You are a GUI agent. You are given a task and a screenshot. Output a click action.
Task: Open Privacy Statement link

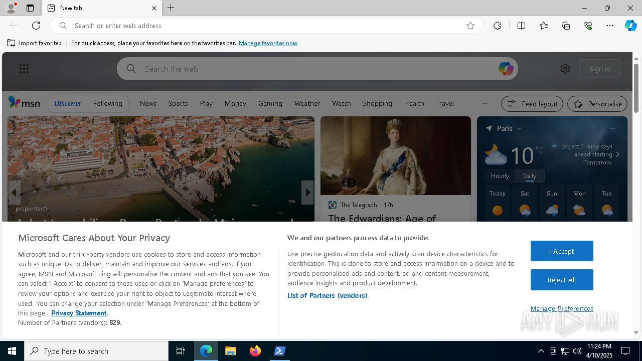(79, 313)
